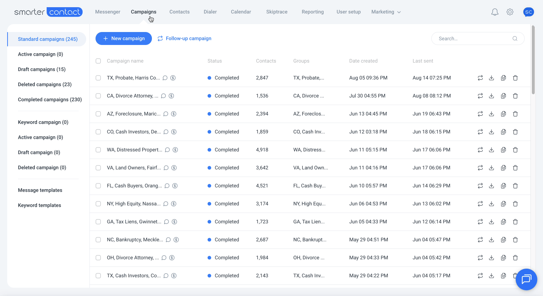Click message icon on NC, Bankruptcy row
Image resolution: width=543 pixels, height=296 pixels.
tap(168, 240)
